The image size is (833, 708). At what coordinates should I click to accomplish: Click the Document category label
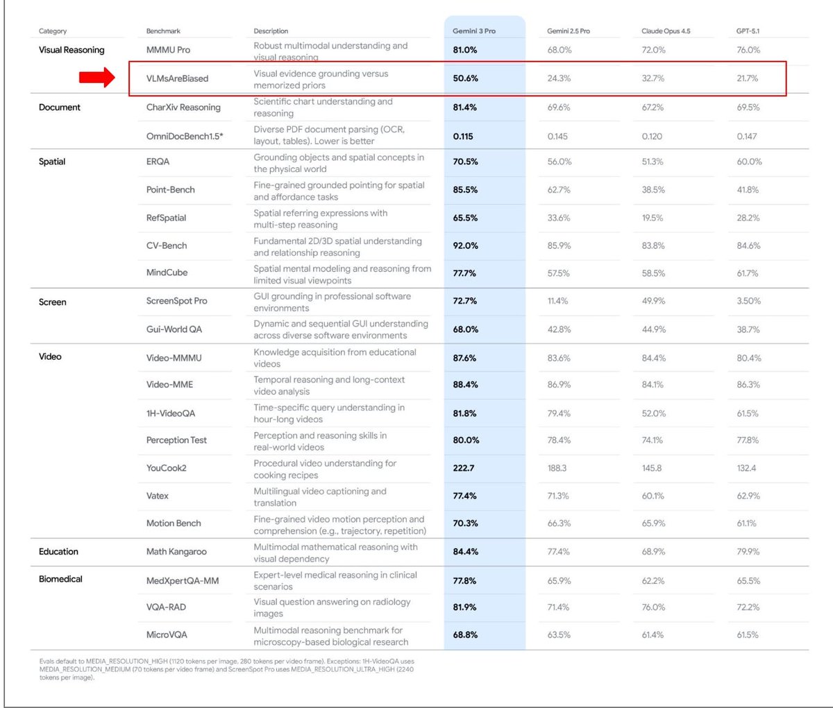click(x=60, y=107)
